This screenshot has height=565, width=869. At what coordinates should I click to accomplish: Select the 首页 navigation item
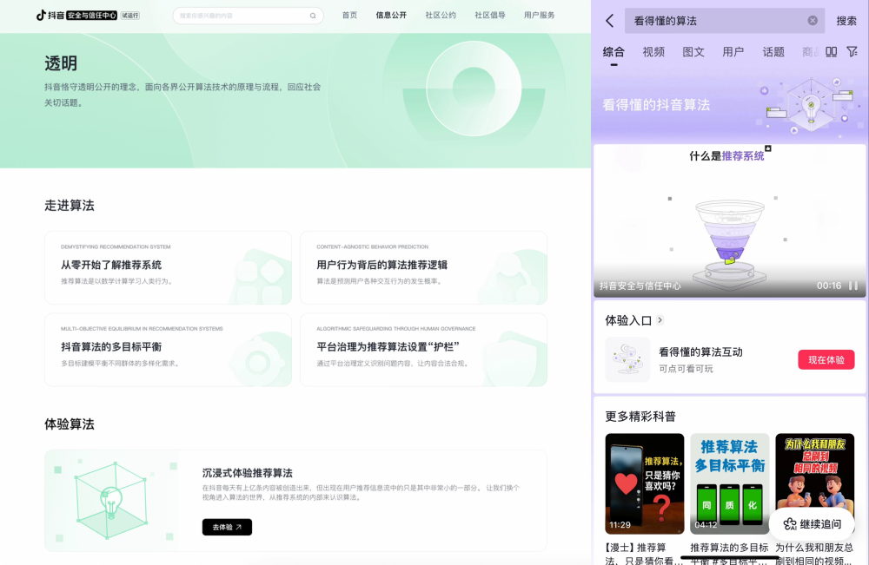point(349,15)
